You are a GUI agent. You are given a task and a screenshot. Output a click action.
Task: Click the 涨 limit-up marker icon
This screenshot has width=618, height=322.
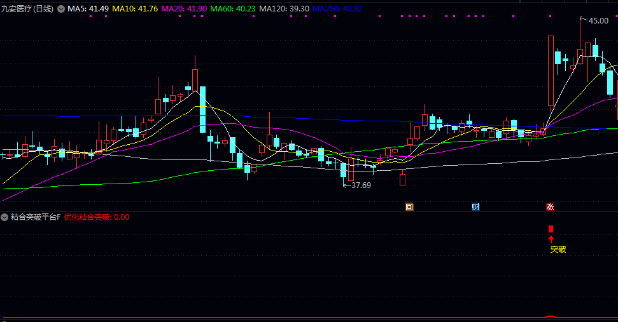(550, 207)
